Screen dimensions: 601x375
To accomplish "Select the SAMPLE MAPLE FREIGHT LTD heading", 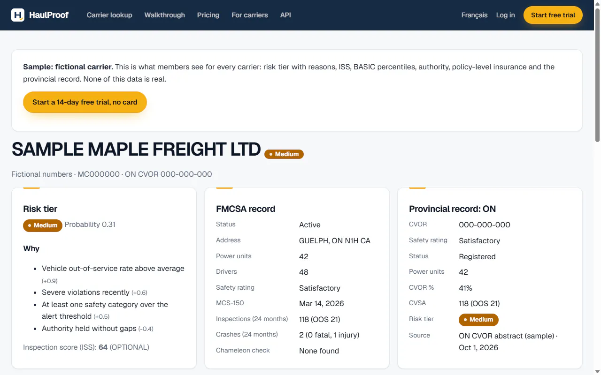I will [x=136, y=149].
